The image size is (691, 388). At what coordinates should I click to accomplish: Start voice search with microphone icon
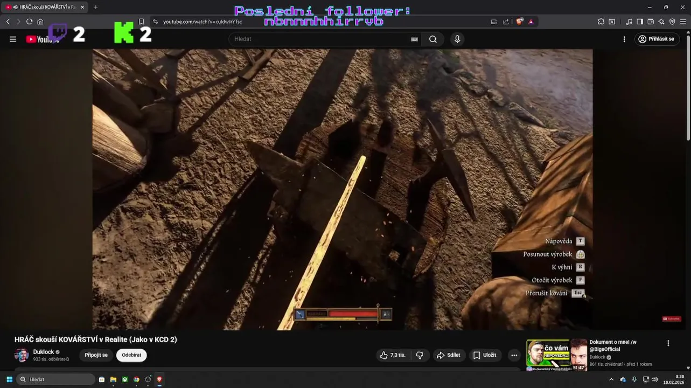click(x=457, y=39)
